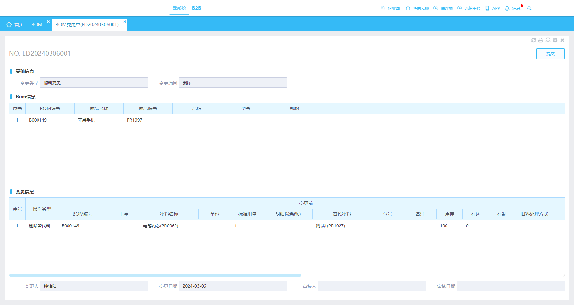This screenshot has width=574, height=305.
Task: Click the 品牌 column header
Action: pyautogui.click(x=197, y=109)
